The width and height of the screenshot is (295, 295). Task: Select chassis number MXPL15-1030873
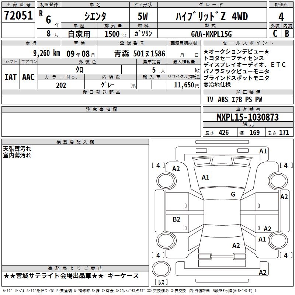coord(248,117)
